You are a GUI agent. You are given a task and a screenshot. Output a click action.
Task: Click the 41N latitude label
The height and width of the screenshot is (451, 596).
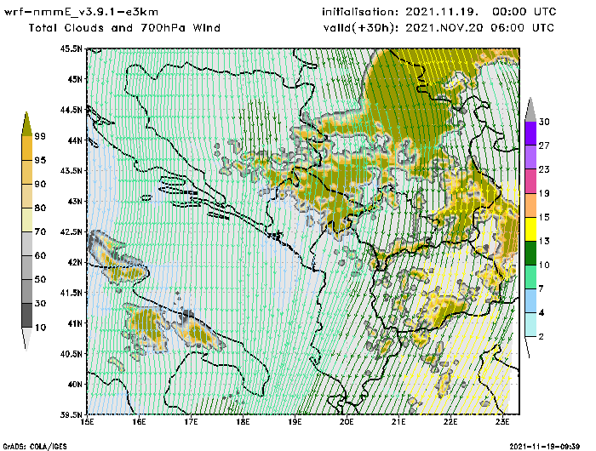pyautogui.click(x=75, y=323)
